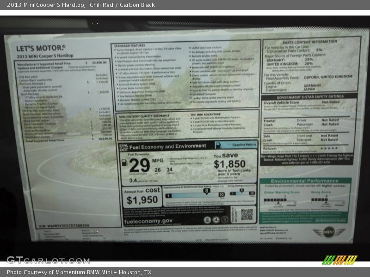The image size is (370, 277).
Task: Click the "PARTS CONTENT INFORMATION" heading
Action: click(310, 42)
